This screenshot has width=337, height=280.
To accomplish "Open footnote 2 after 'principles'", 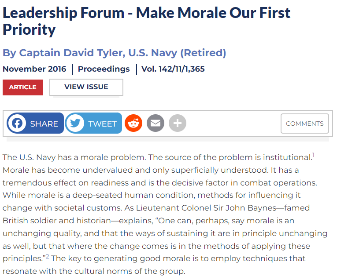I will coord(47,256).
